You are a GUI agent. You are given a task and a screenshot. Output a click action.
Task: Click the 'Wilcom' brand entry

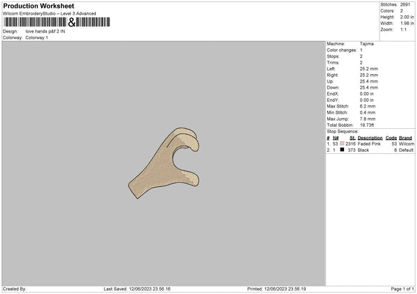[x=407, y=144]
